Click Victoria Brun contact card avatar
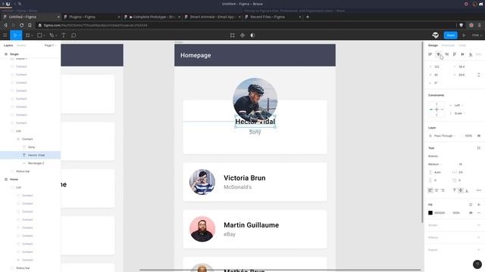The height and width of the screenshot is (272, 485). 202,182
